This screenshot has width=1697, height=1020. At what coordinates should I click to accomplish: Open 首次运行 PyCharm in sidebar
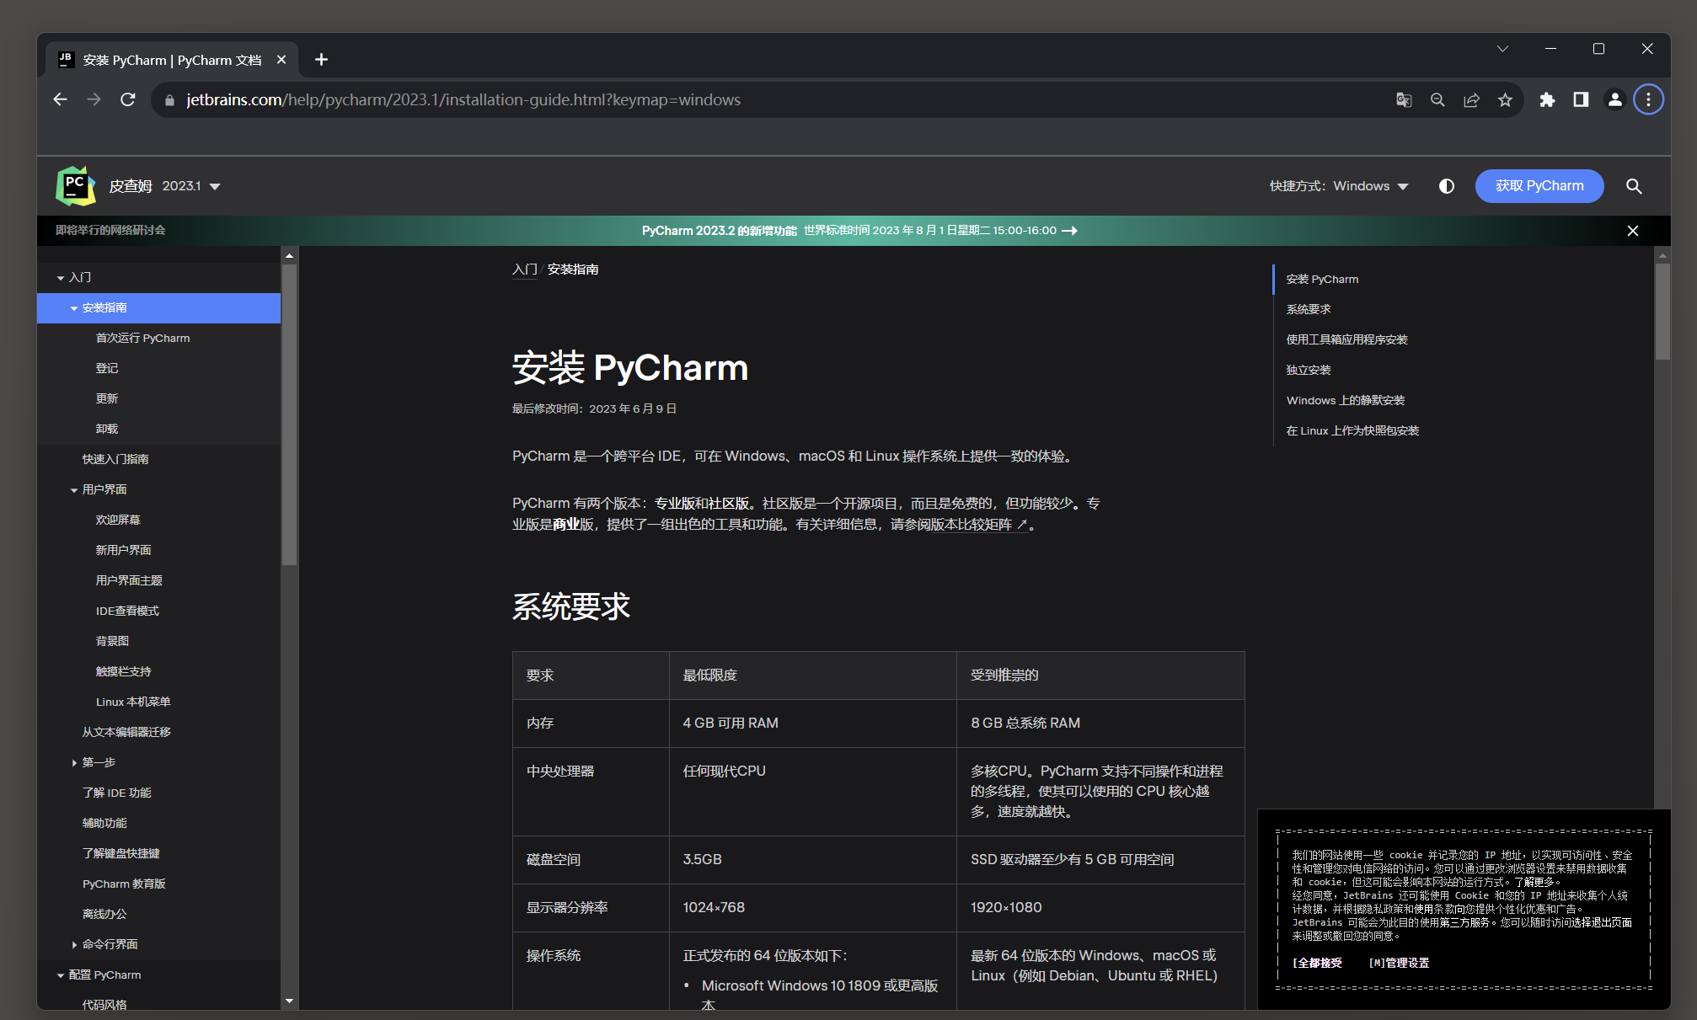coord(142,338)
